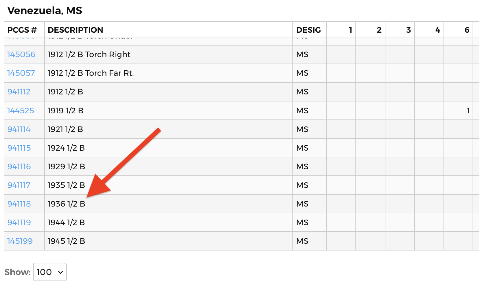
Task: Click the PCGS # column header
Action: pyautogui.click(x=22, y=30)
